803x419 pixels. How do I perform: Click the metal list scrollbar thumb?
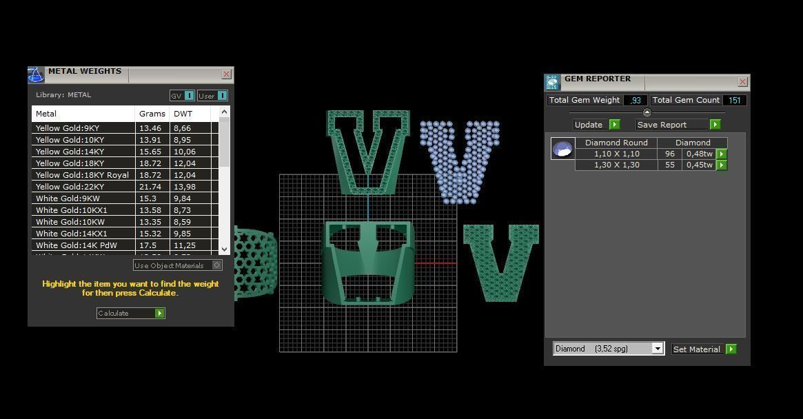click(x=224, y=143)
